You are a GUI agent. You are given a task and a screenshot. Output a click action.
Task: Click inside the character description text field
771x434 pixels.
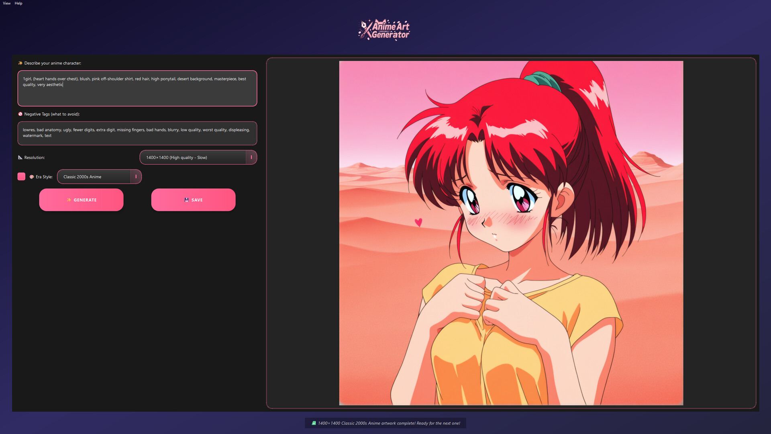tap(137, 88)
